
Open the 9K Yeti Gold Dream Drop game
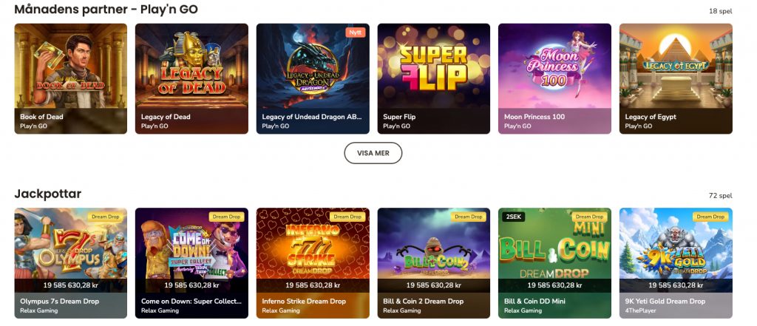coord(676,263)
